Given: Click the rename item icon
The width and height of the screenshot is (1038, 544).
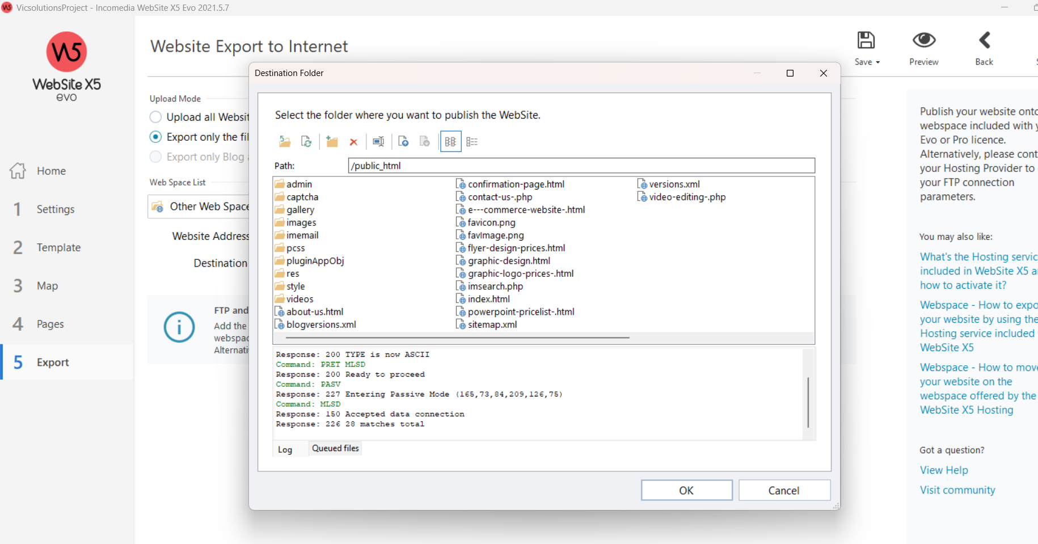Looking at the screenshot, I should [x=378, y=142].
